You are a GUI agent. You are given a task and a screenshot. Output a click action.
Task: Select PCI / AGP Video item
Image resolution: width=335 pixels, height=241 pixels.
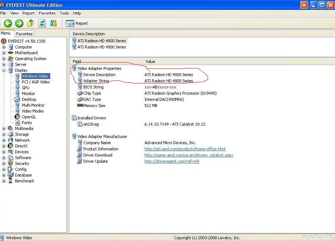36,82
